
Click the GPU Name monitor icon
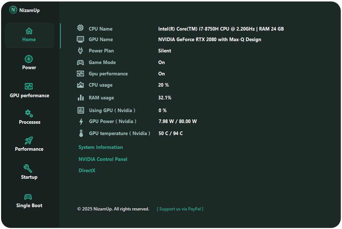[x=80, y=39]
